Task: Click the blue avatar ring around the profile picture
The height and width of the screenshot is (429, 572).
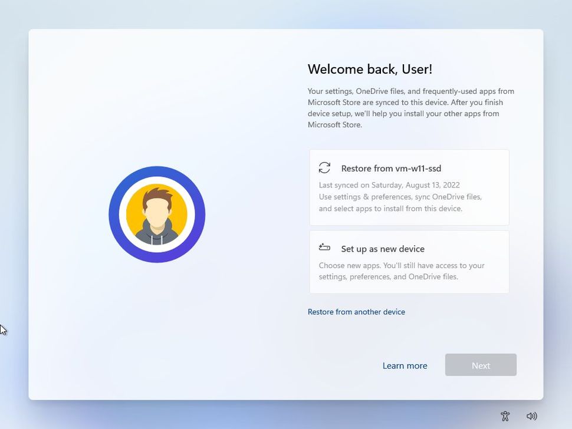Action: point(157,171)
